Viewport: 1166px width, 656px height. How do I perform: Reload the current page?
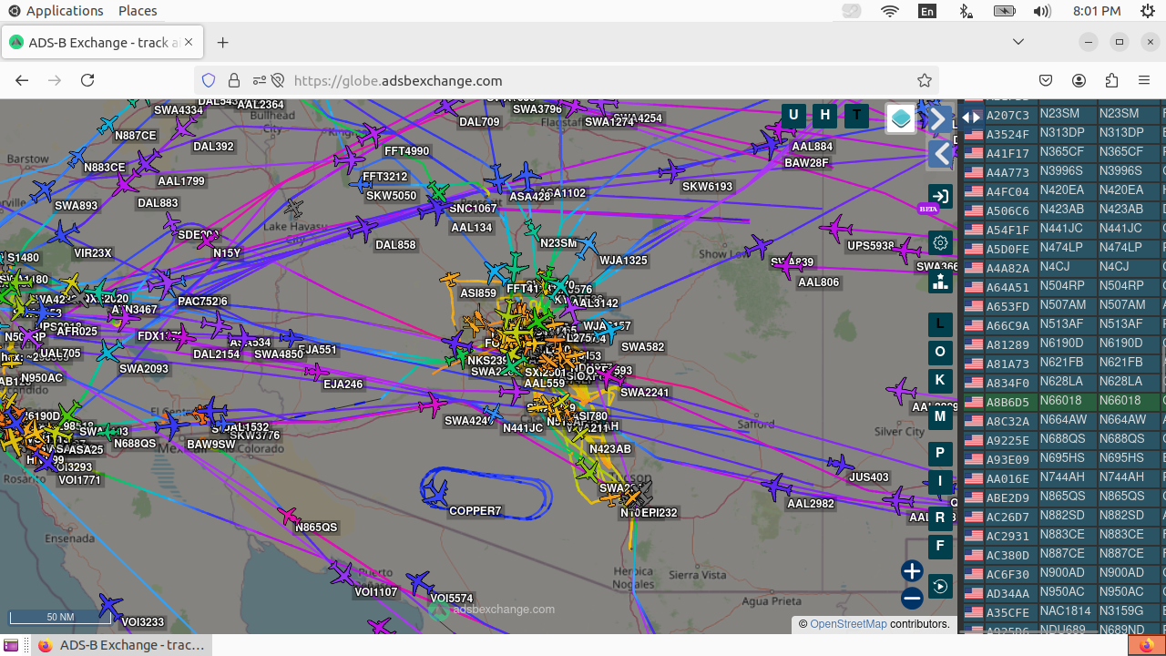coord(87,80)
